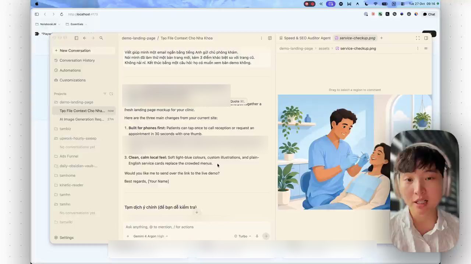
Task: Click assets in the file breadcrumb
Action: pos(324,48)
